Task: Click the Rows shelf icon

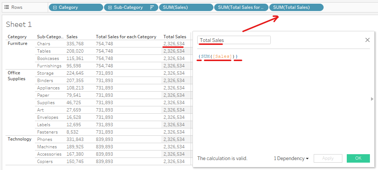Action: pyautogui.click(x=7, y=7)
